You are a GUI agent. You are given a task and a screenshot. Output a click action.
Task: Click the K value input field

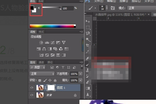pos(68,8)
